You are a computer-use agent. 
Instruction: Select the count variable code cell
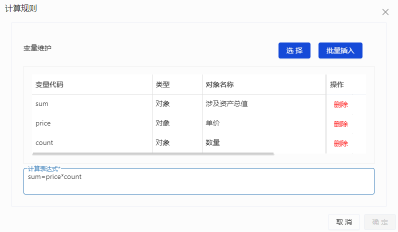[44, 142]
